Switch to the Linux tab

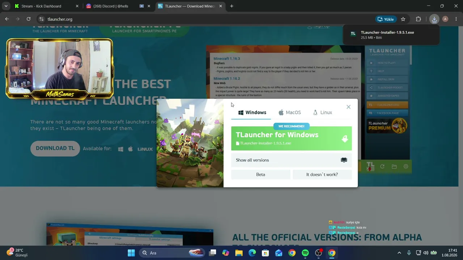click(x=322, y=112)
